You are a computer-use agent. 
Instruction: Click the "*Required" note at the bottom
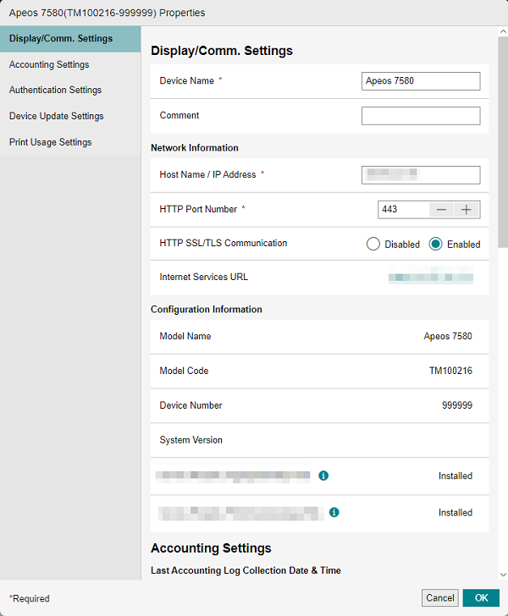[30, 599]
